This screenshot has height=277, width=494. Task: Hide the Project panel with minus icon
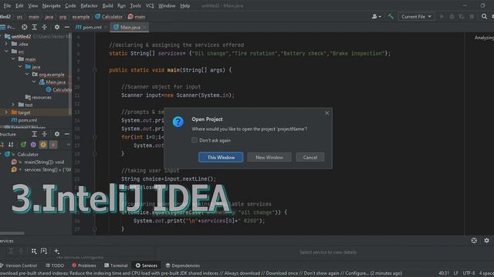pos(67,28)
